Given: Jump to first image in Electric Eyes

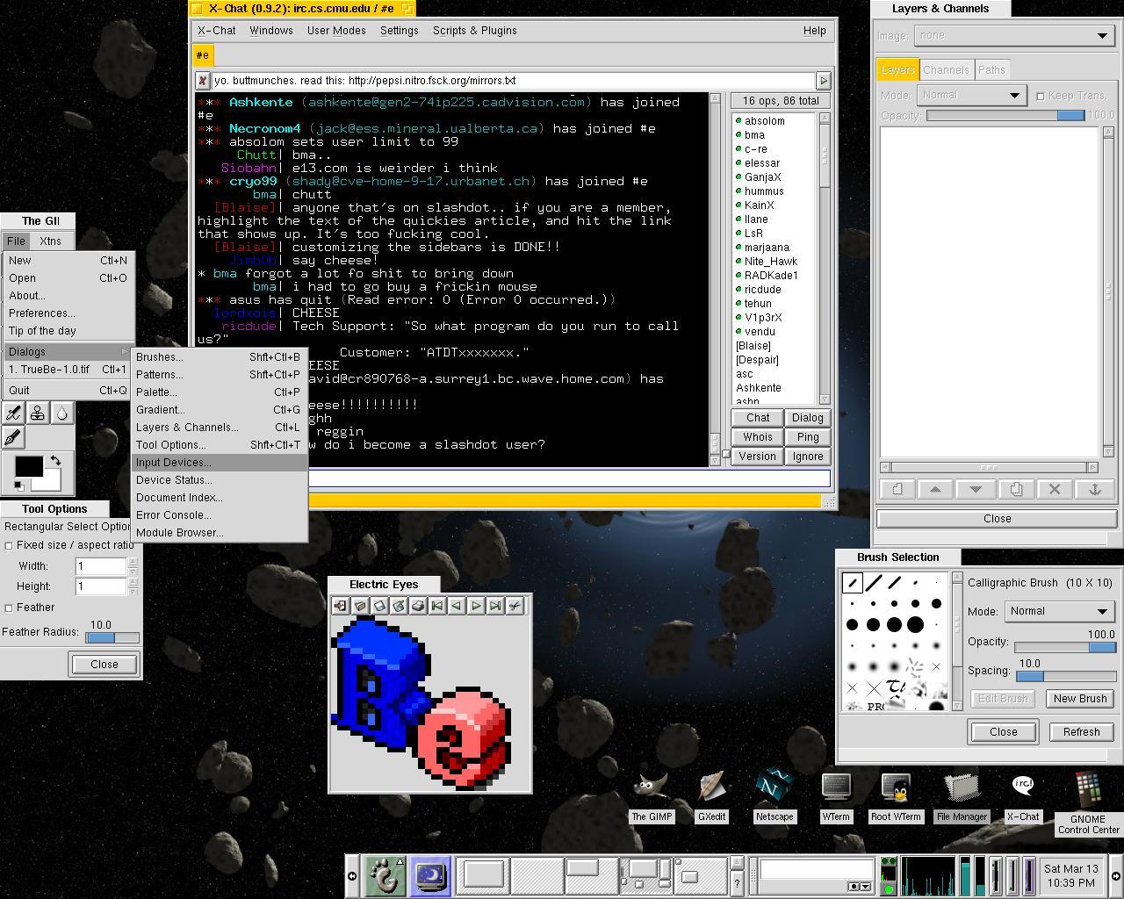Looking at the screenshot, I should pyautogui.click(x=437, y=606).
